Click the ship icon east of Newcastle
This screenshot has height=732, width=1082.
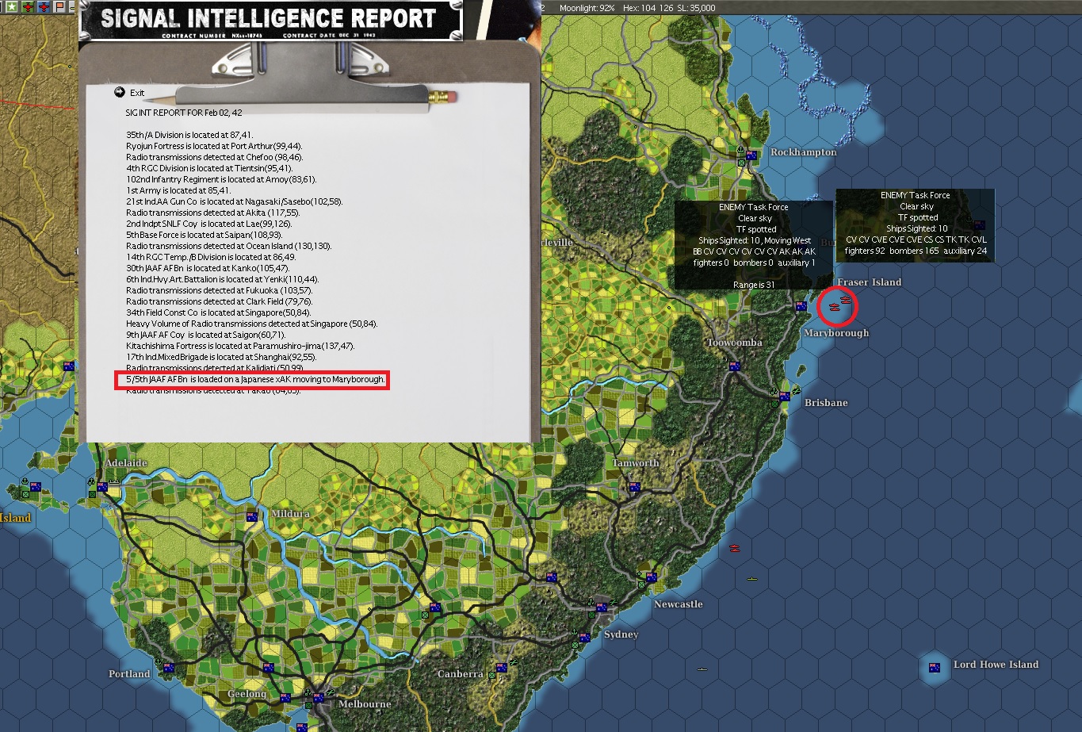752,579
